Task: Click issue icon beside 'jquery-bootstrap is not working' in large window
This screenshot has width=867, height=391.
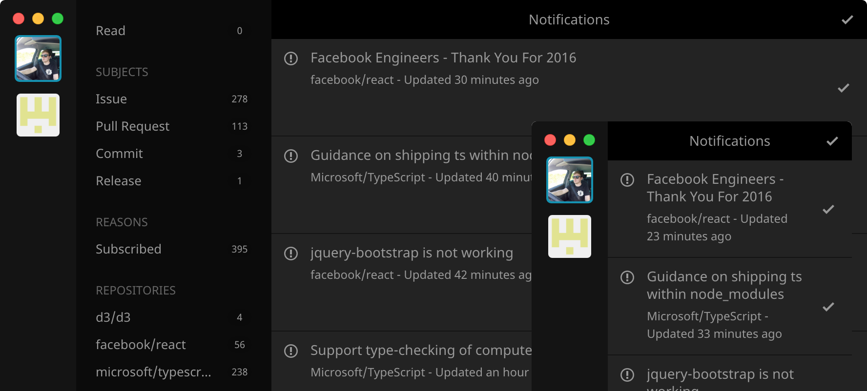Action: pos(291,254)
